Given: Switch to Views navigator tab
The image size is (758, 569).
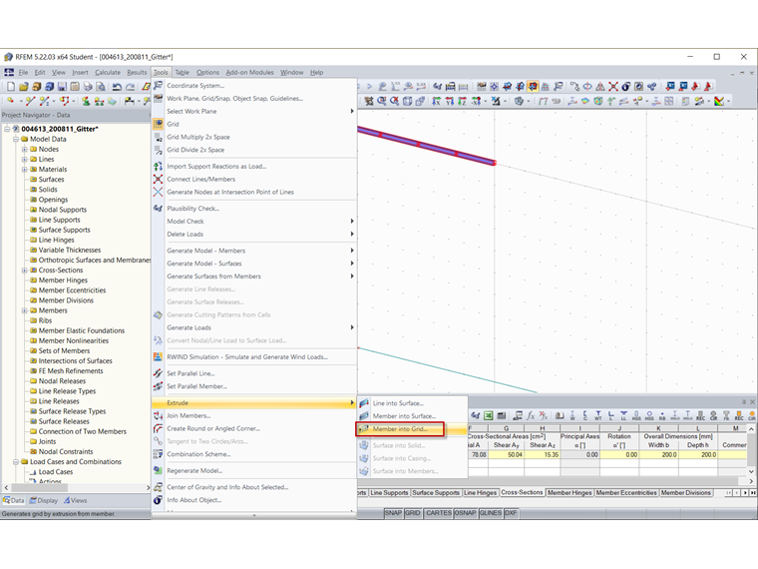Looking at the screenshot, I should [x=76, y=500].
